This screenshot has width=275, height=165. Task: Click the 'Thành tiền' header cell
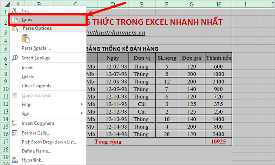(218, 58)
